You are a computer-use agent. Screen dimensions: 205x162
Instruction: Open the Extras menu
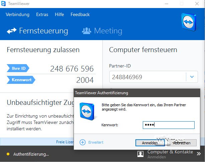coord(42,14)
